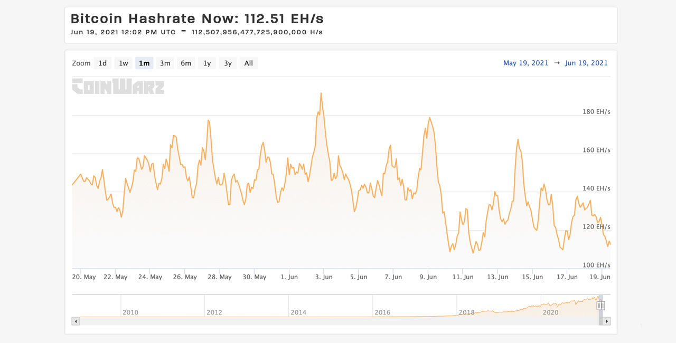Click the 11. Jun axis label

click(x=463, y=277)
